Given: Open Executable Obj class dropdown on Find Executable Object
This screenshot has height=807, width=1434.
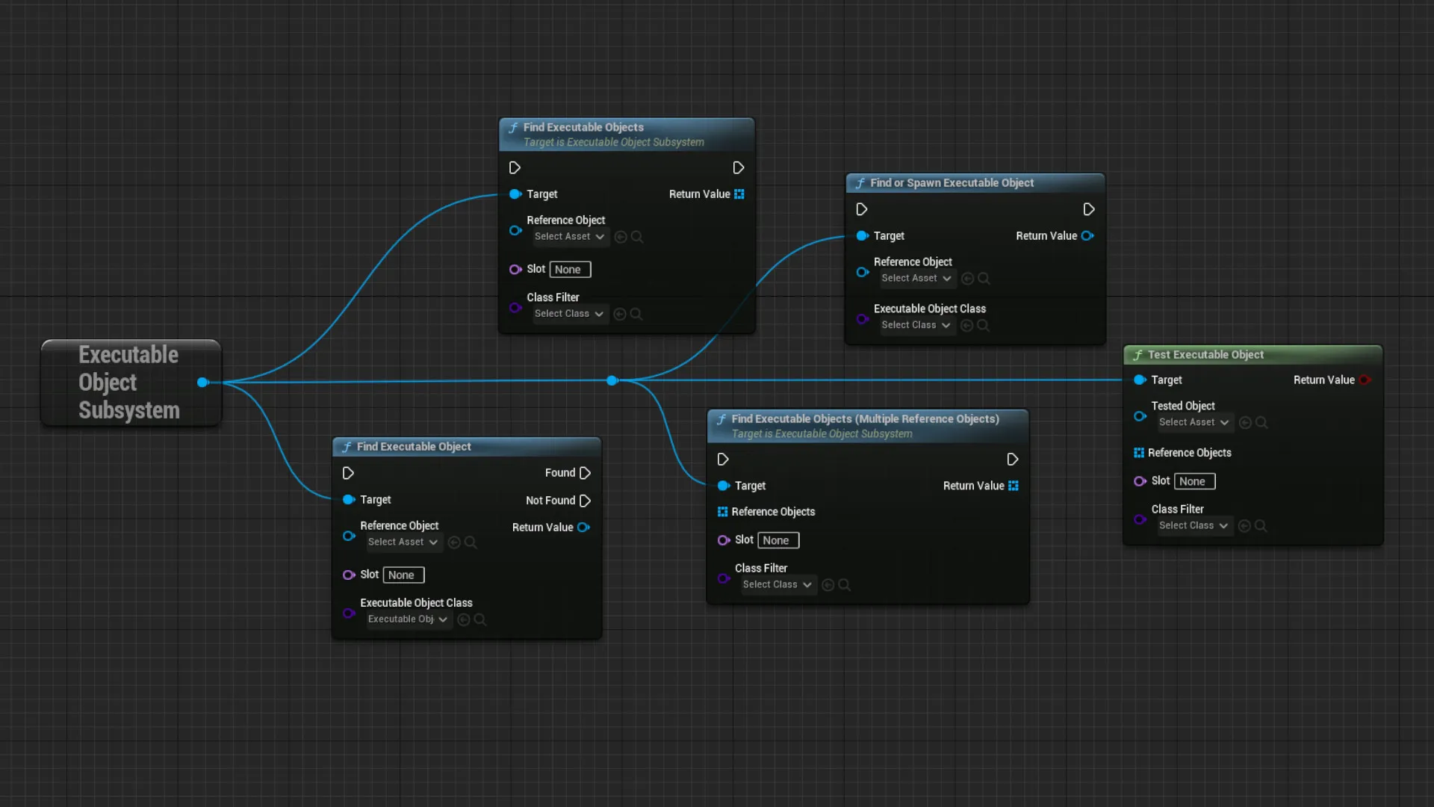Looking at the screenshot, I should point(409,619).
